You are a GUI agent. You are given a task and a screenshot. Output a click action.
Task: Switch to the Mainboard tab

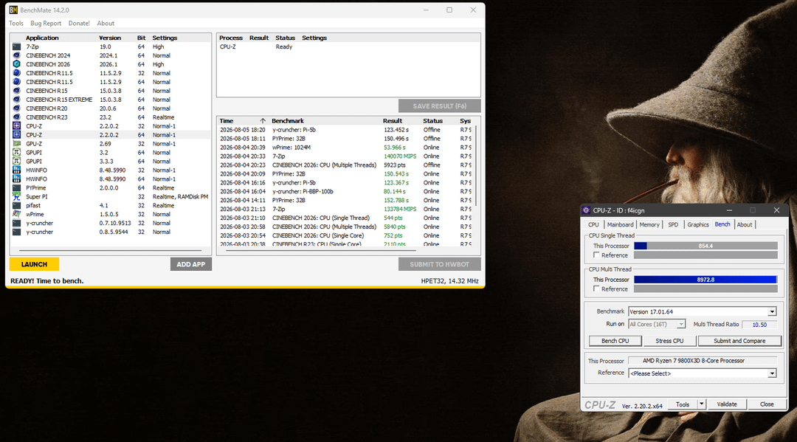[x=620, y=224]
